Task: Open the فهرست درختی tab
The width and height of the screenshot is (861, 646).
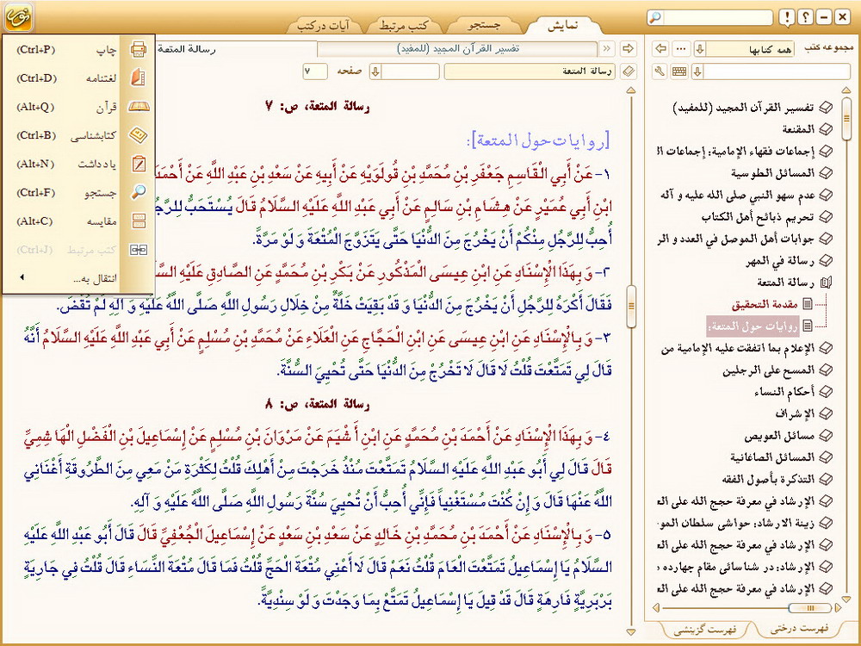Action: click(x=799, y=629)
